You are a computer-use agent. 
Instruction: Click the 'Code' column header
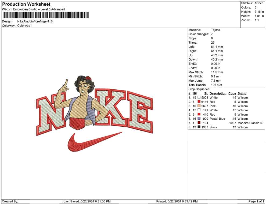tap(232, 93)
